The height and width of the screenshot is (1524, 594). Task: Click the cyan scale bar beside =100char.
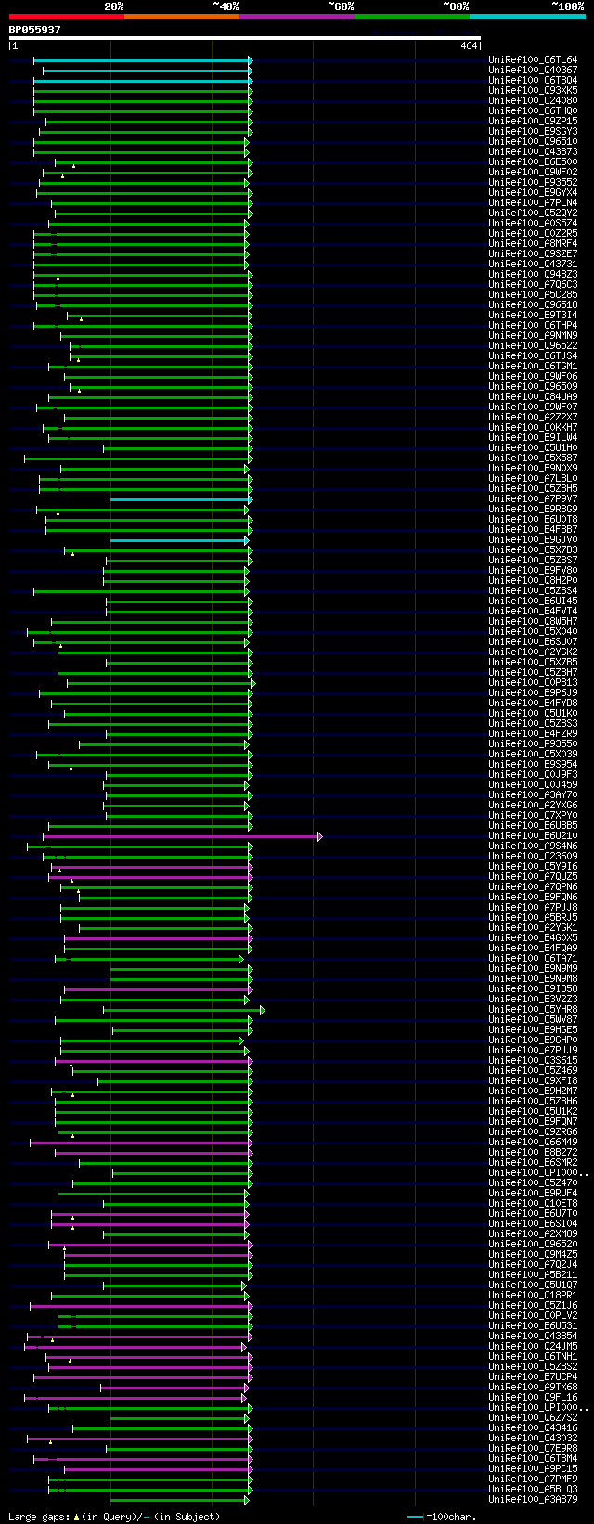point(415,1518)
